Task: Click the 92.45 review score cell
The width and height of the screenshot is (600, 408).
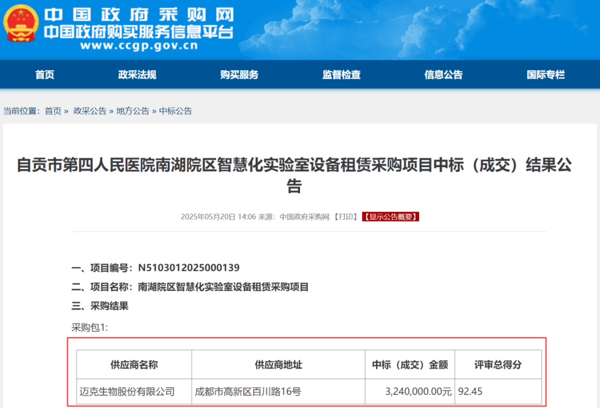Action: [470, 392]
